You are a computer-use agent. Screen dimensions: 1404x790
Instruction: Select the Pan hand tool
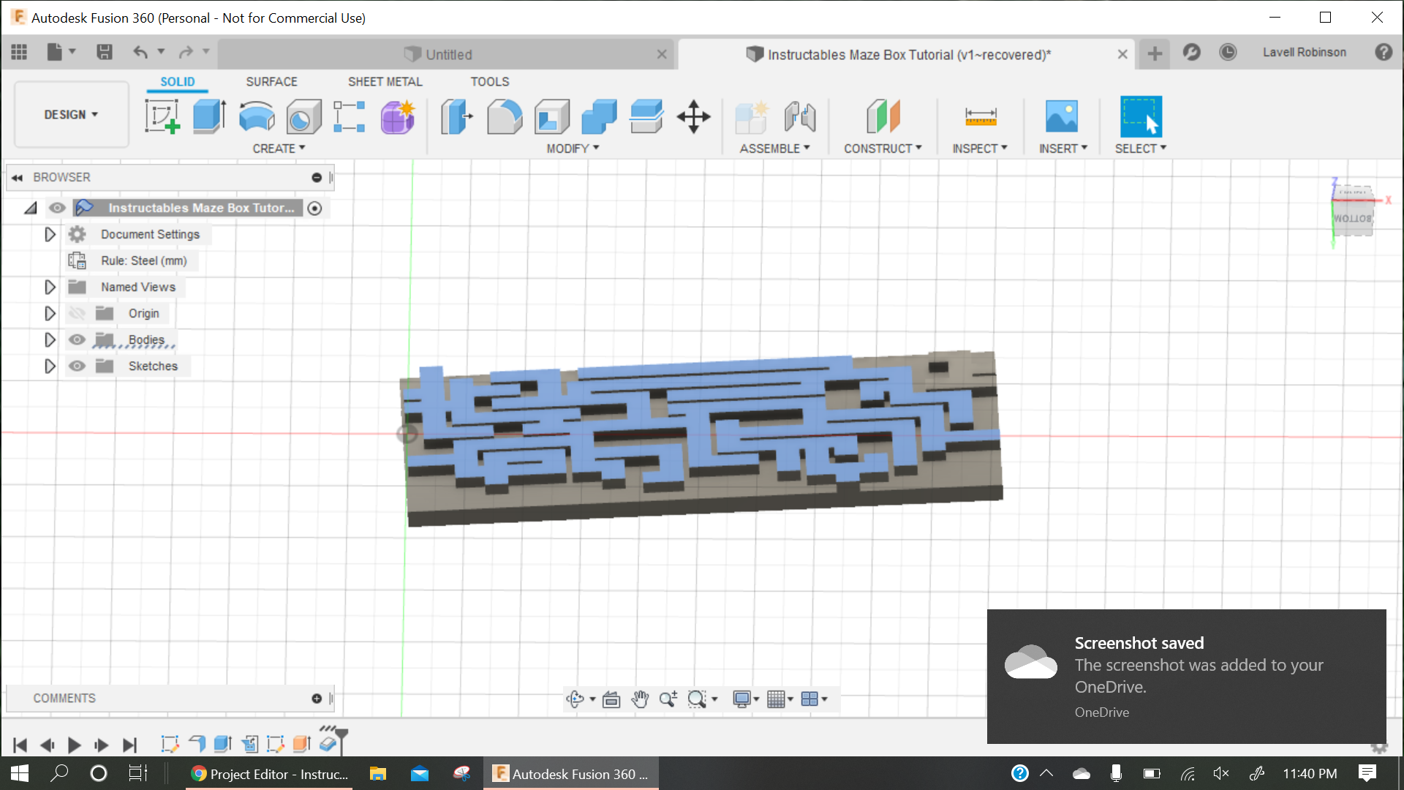(x=640, y=699)
